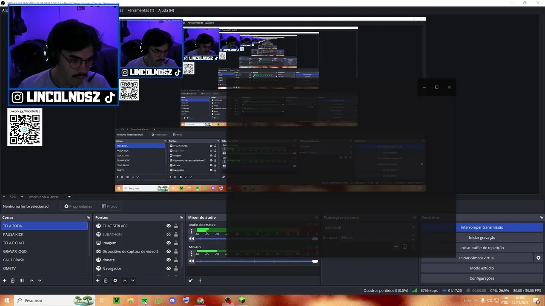The height and width of the screenshot is (306, 545).
Task: Select the TELA E CHAT scene
Action: 44,243
